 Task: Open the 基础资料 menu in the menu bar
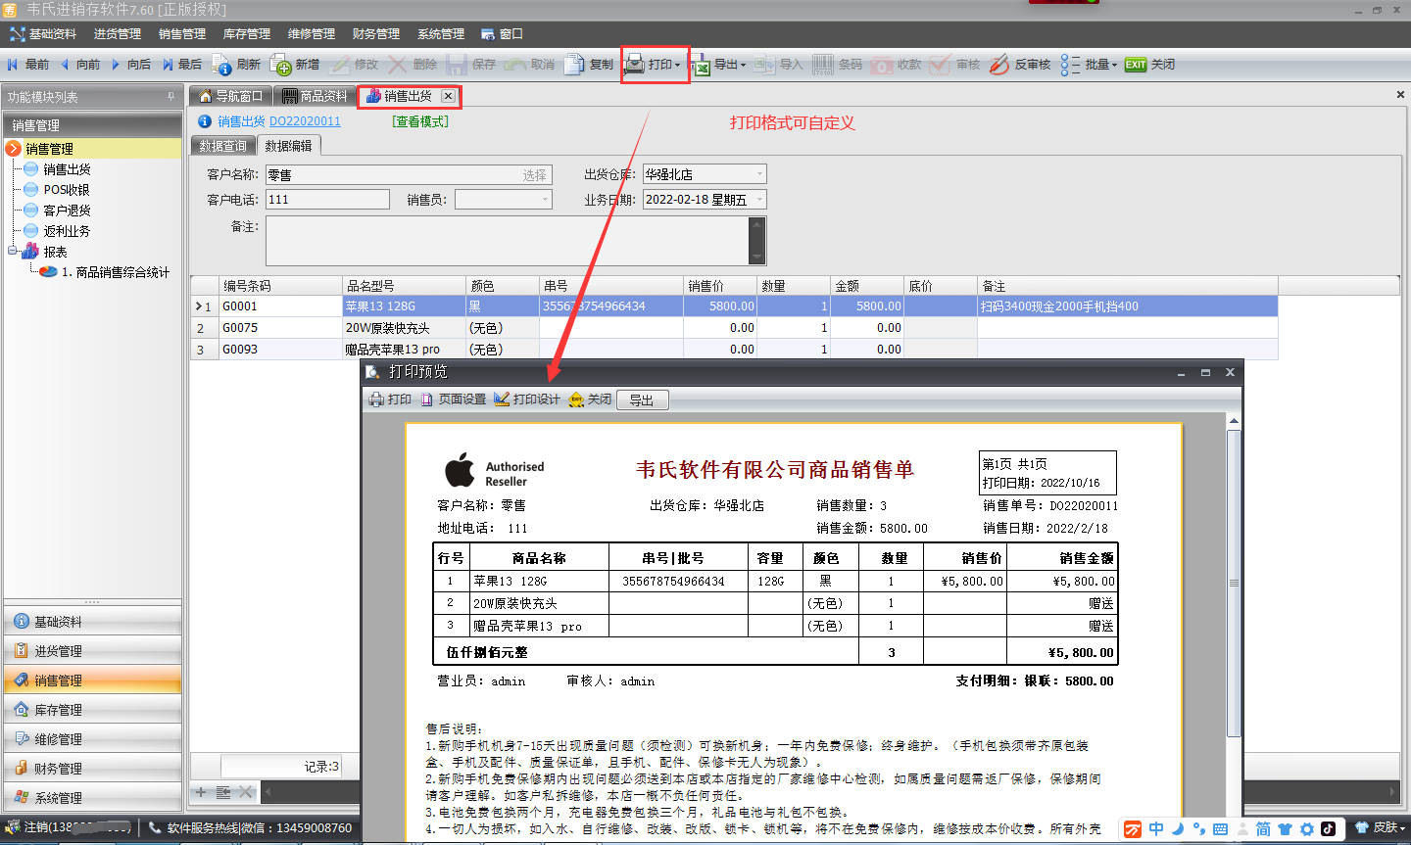click(x=43, y=34)
